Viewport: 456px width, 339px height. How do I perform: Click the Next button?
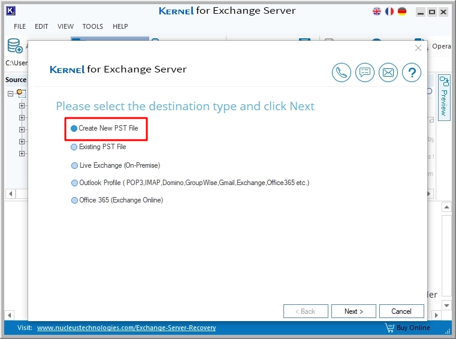pyautogui.click(x=354, y=311)
